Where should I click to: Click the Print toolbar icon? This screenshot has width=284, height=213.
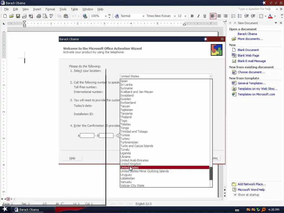coord(39,16)
